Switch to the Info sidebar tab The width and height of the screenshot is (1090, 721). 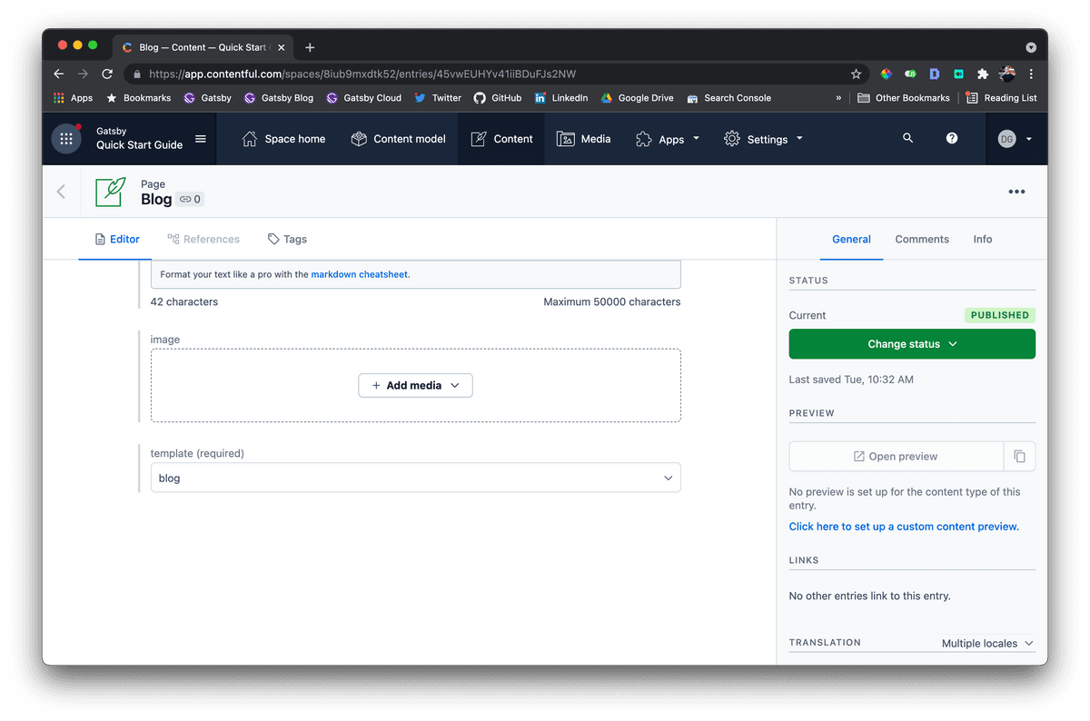pyautogui.click(x=983, y=239)
